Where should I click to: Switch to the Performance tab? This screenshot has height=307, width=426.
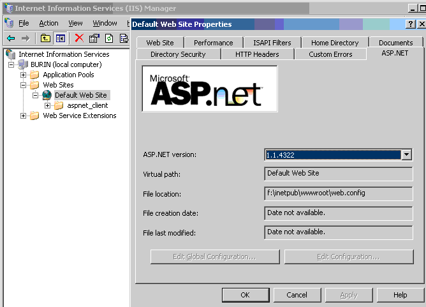[x=213, y=43]
